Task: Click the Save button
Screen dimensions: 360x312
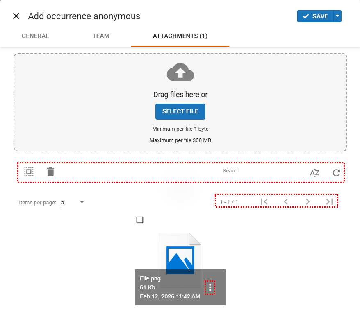Action: pos(315,16)
